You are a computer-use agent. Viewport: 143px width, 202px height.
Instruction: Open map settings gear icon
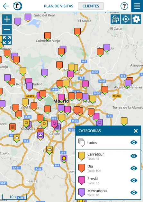click(136, 19)
